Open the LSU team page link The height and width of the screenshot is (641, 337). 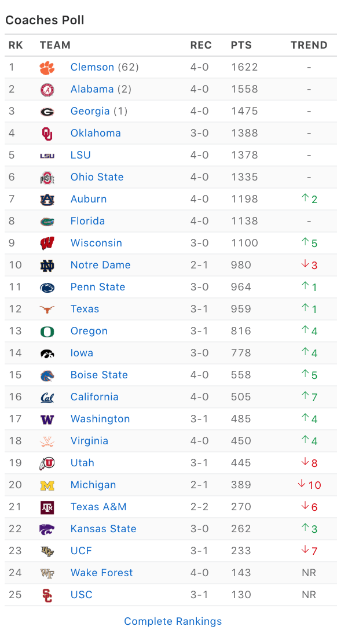[80, 155]
